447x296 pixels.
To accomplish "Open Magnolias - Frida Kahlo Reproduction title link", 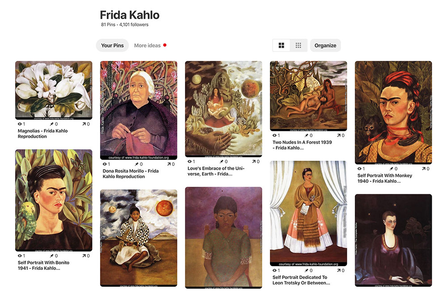I will click(x=43, y=134).
